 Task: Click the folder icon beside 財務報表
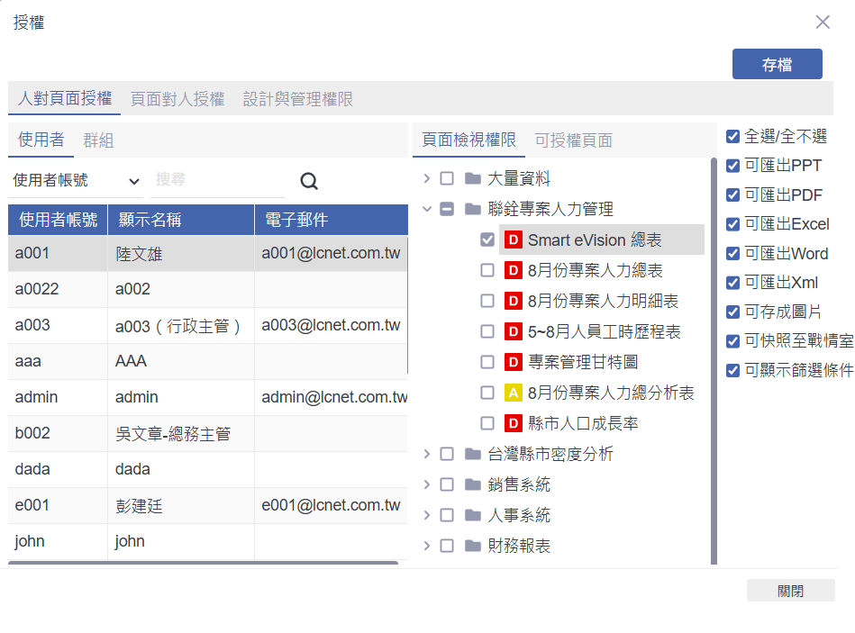click(x=472, y=547)
